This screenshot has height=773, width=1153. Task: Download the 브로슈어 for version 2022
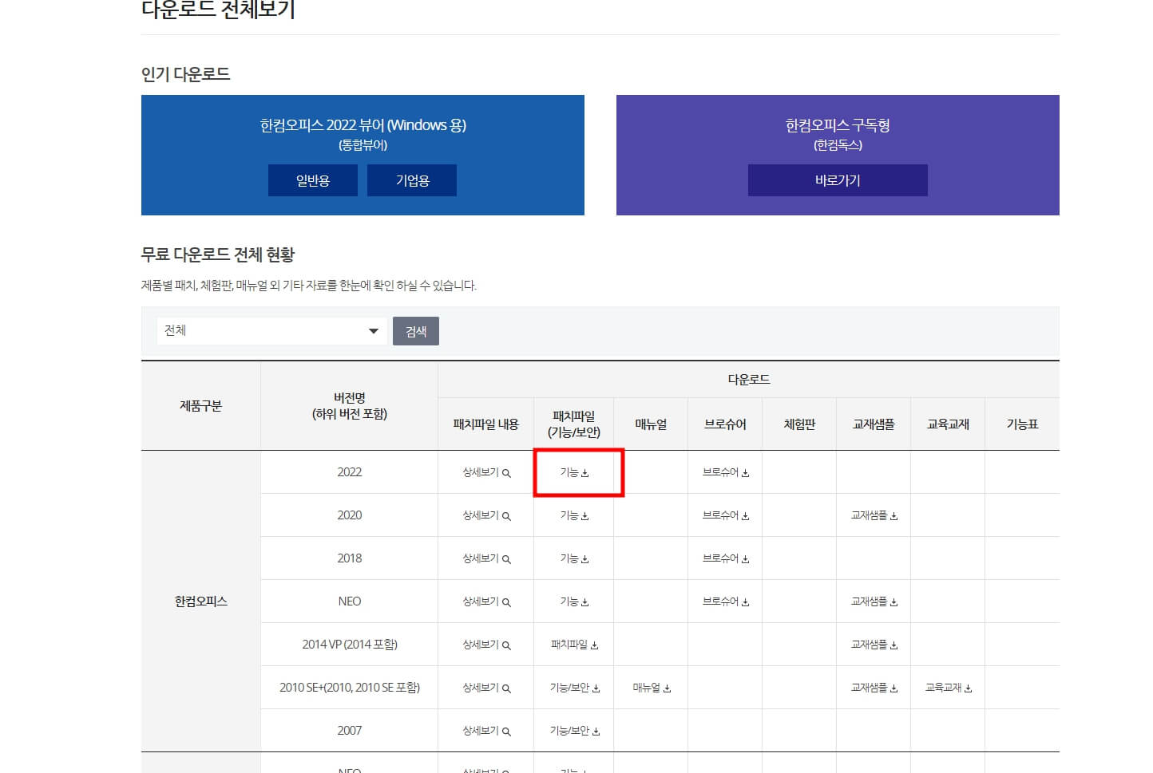(725, 472)
